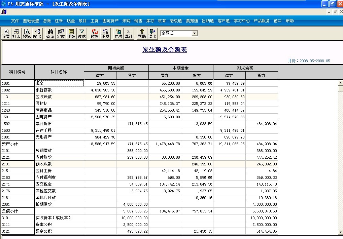This screenshot has height=239, width=343.
Task: Open the 帮助 help toolbar icon
Action: (x=142, y=34)
